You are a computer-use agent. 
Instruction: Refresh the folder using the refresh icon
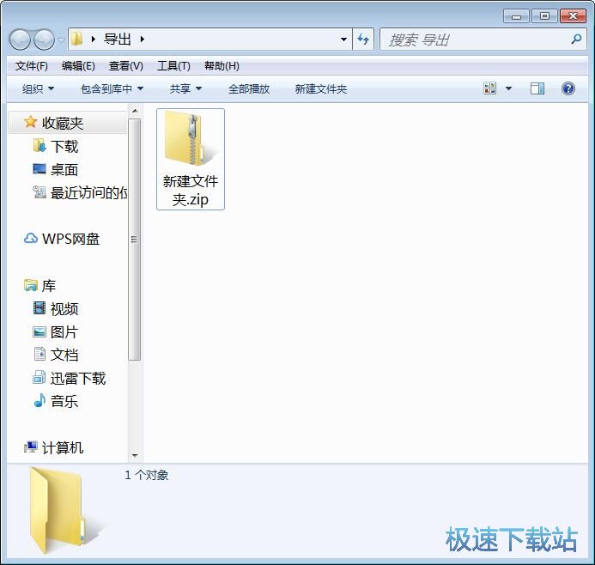(363, 39)
